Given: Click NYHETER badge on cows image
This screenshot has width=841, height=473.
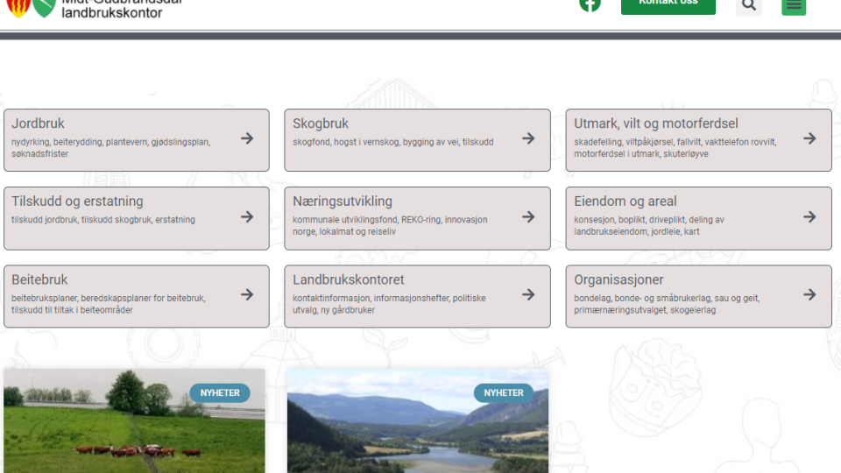Looking at the screenshot, I should [x=220, y=393].
